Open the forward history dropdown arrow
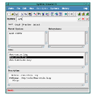The height and width of the screenshot is (96, 96). (75, 14)
